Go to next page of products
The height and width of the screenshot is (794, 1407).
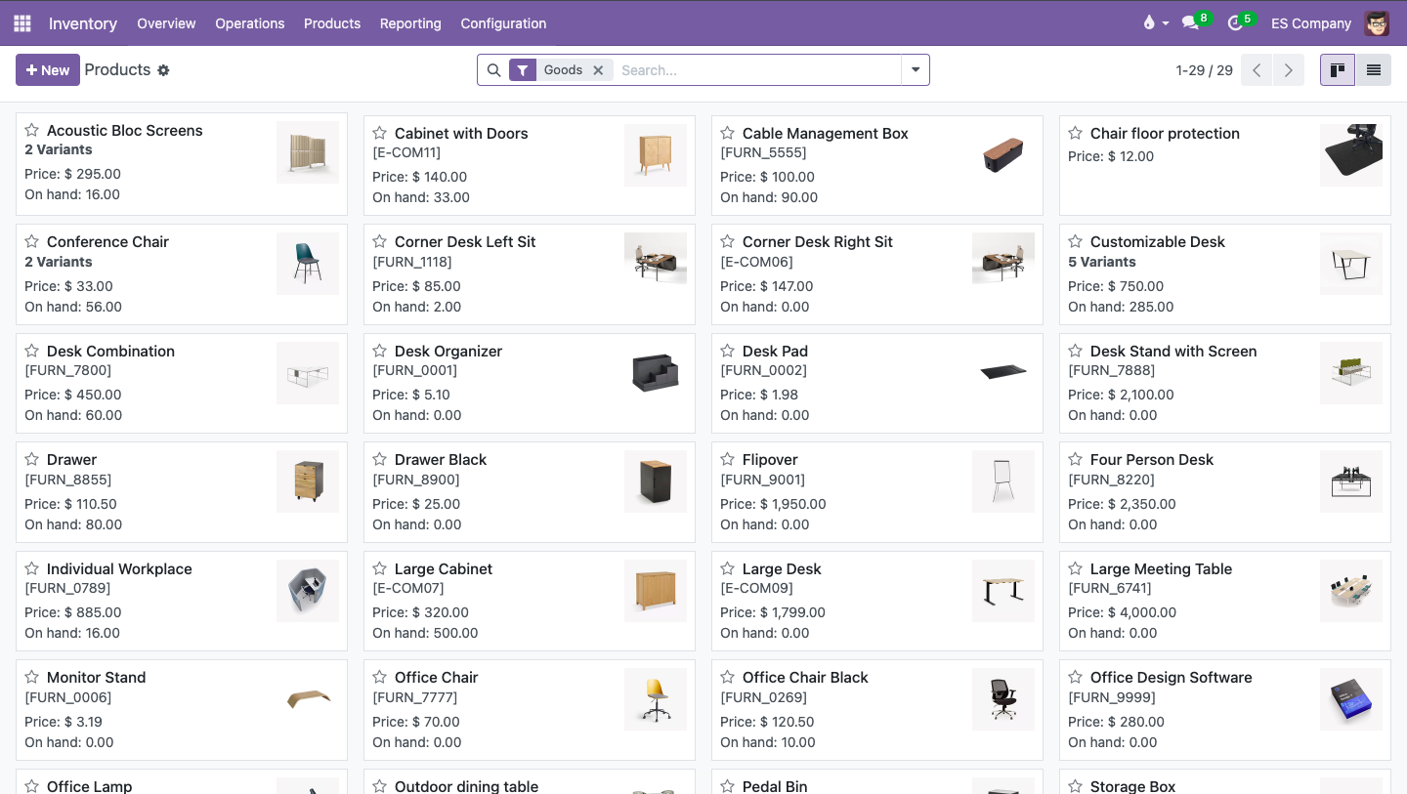click(1288, 70)
